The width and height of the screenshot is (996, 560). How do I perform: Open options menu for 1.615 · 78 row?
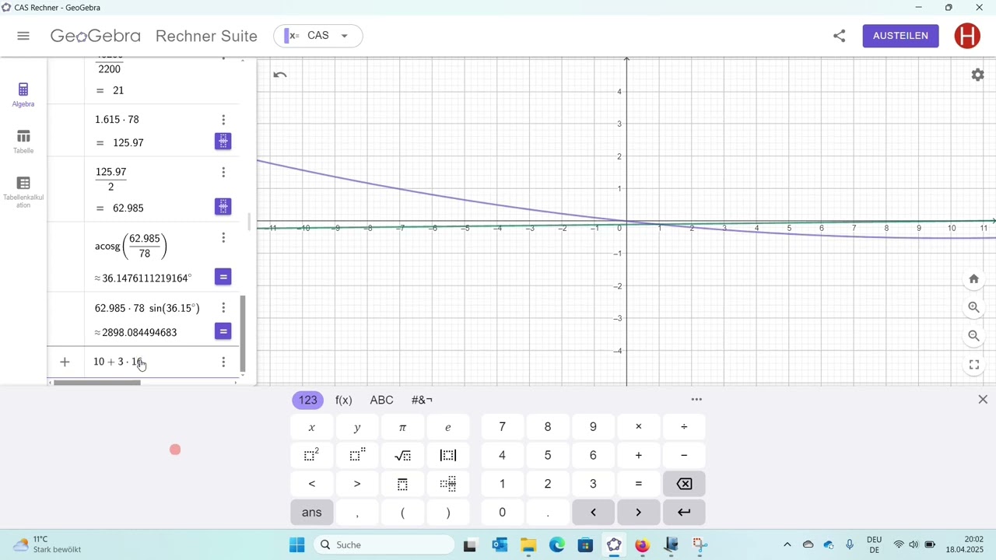(223, 120)
